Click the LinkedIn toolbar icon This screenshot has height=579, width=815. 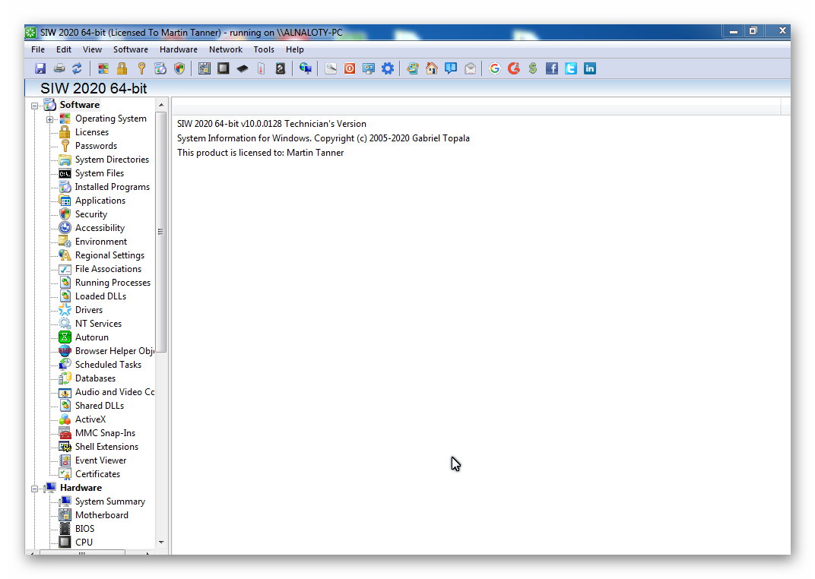[590, 68]
